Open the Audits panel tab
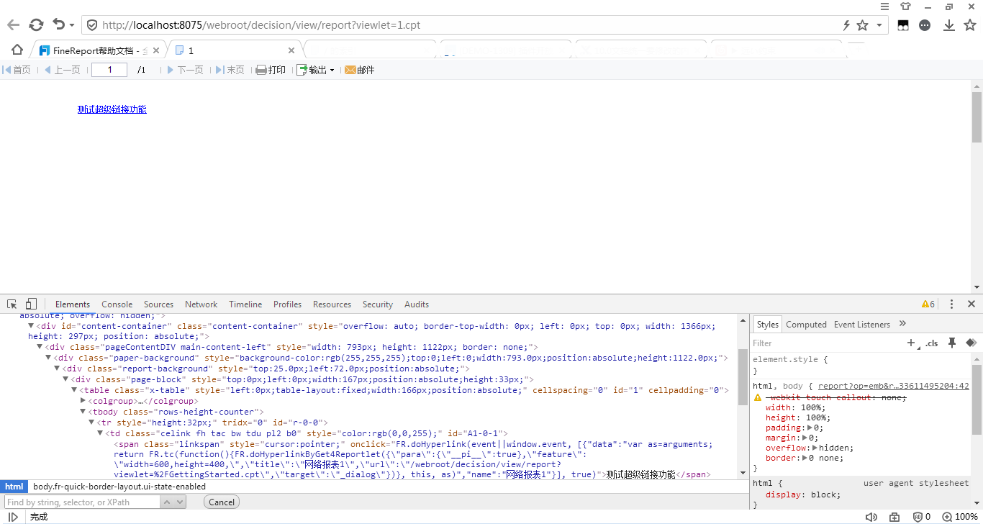 point(417,304)
